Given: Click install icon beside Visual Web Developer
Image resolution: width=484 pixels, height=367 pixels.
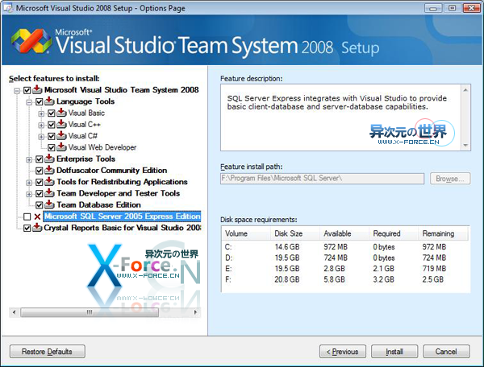Looking at the screenshot, I should (61, 147).
